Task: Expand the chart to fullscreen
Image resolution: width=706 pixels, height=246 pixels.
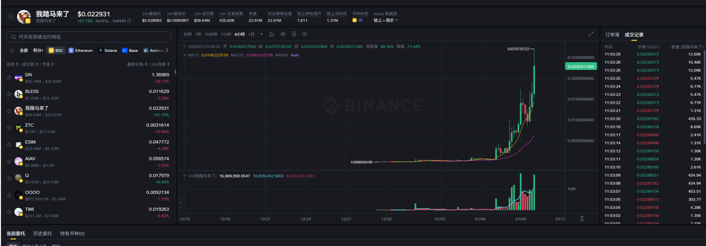Action: pyautogui.click(x=591, y=34)
